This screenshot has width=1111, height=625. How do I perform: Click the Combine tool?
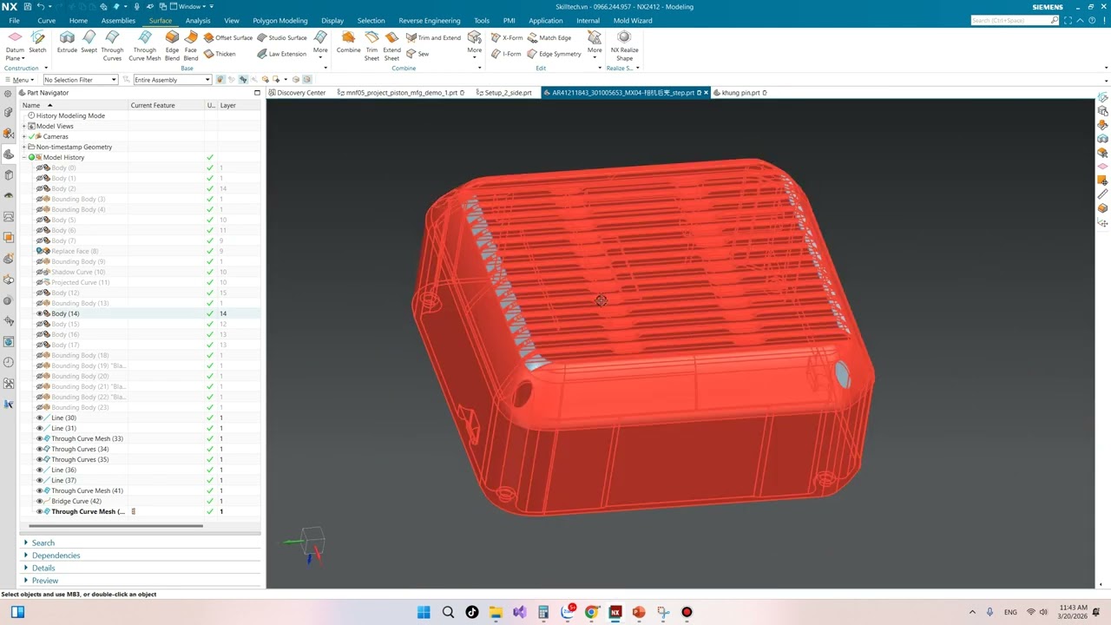(348, 43)
